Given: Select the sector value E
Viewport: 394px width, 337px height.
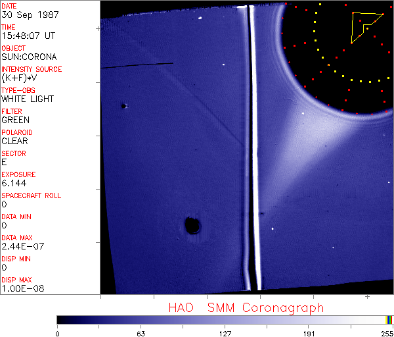Looking at the screenshot, I should [4, 162].
